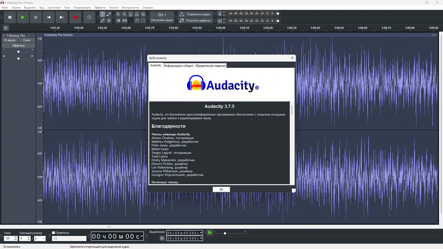Screen dimensions: 443x249
Task: Fit project to width zoom icon
Action: [x=137, y=14]
